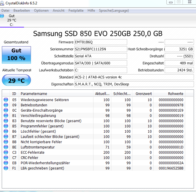Open the Hilfe menu

pyautogui.click(x=91, y=11)
